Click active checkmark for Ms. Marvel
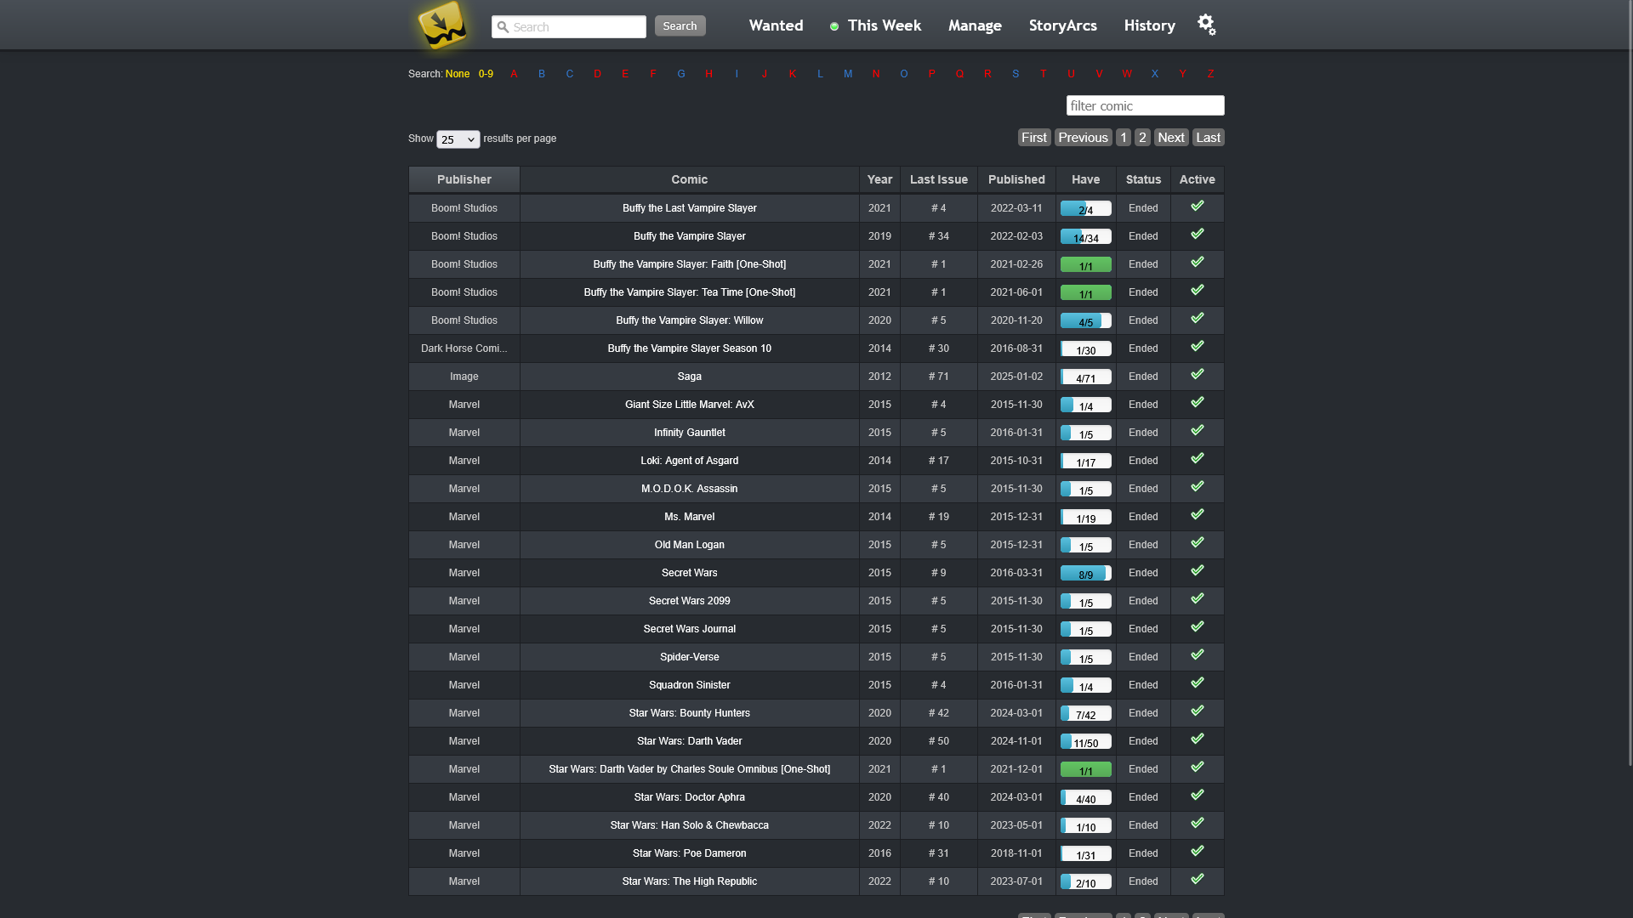 point(1197,514)
